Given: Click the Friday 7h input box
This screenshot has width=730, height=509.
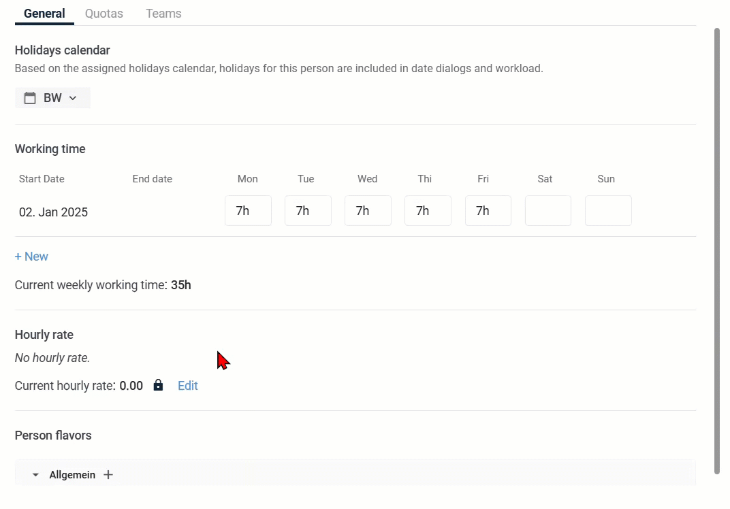Looking at the screenshot, I should pos(488,211).
